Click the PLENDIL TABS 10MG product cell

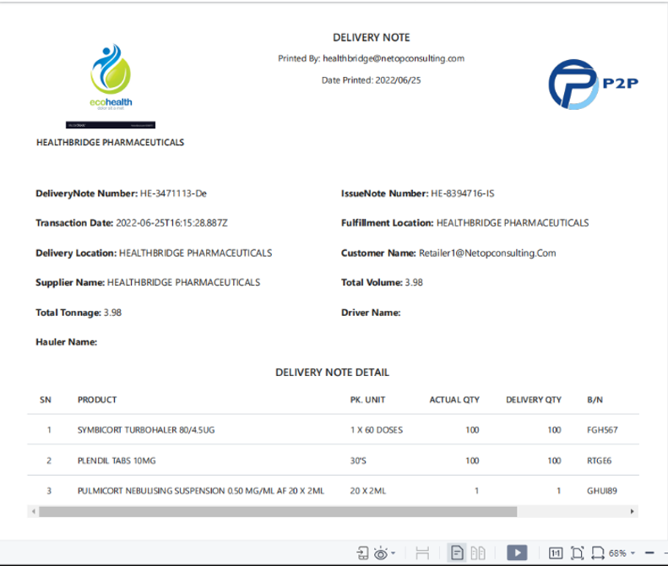117,460
